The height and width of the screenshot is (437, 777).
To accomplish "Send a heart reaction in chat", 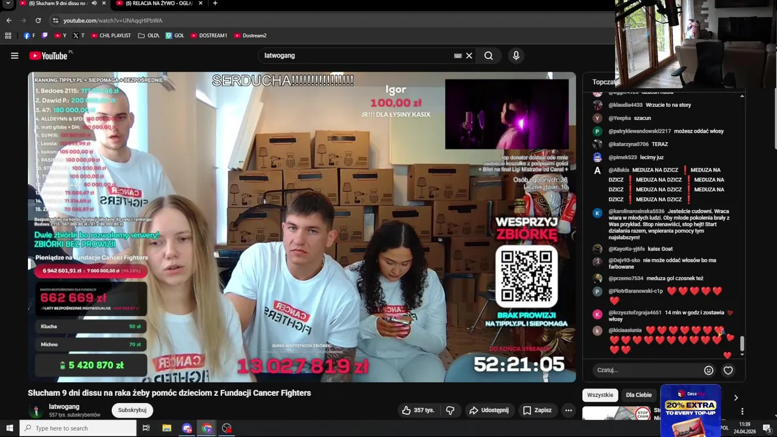I will coord(728,370).
